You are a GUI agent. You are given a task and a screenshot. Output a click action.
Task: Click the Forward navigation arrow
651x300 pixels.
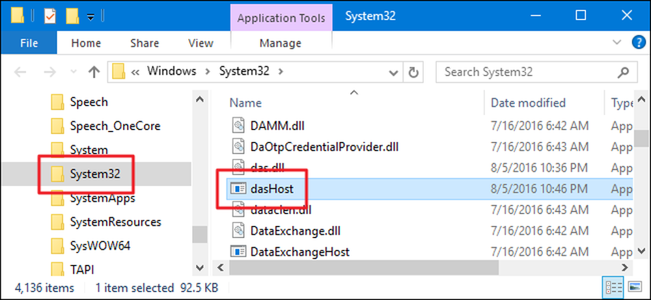[x=50, y=72]
